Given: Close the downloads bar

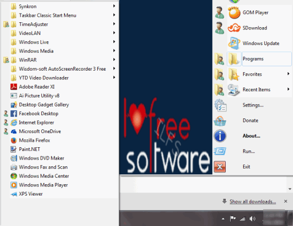Looking at the screenshot, I should (285, 202).
